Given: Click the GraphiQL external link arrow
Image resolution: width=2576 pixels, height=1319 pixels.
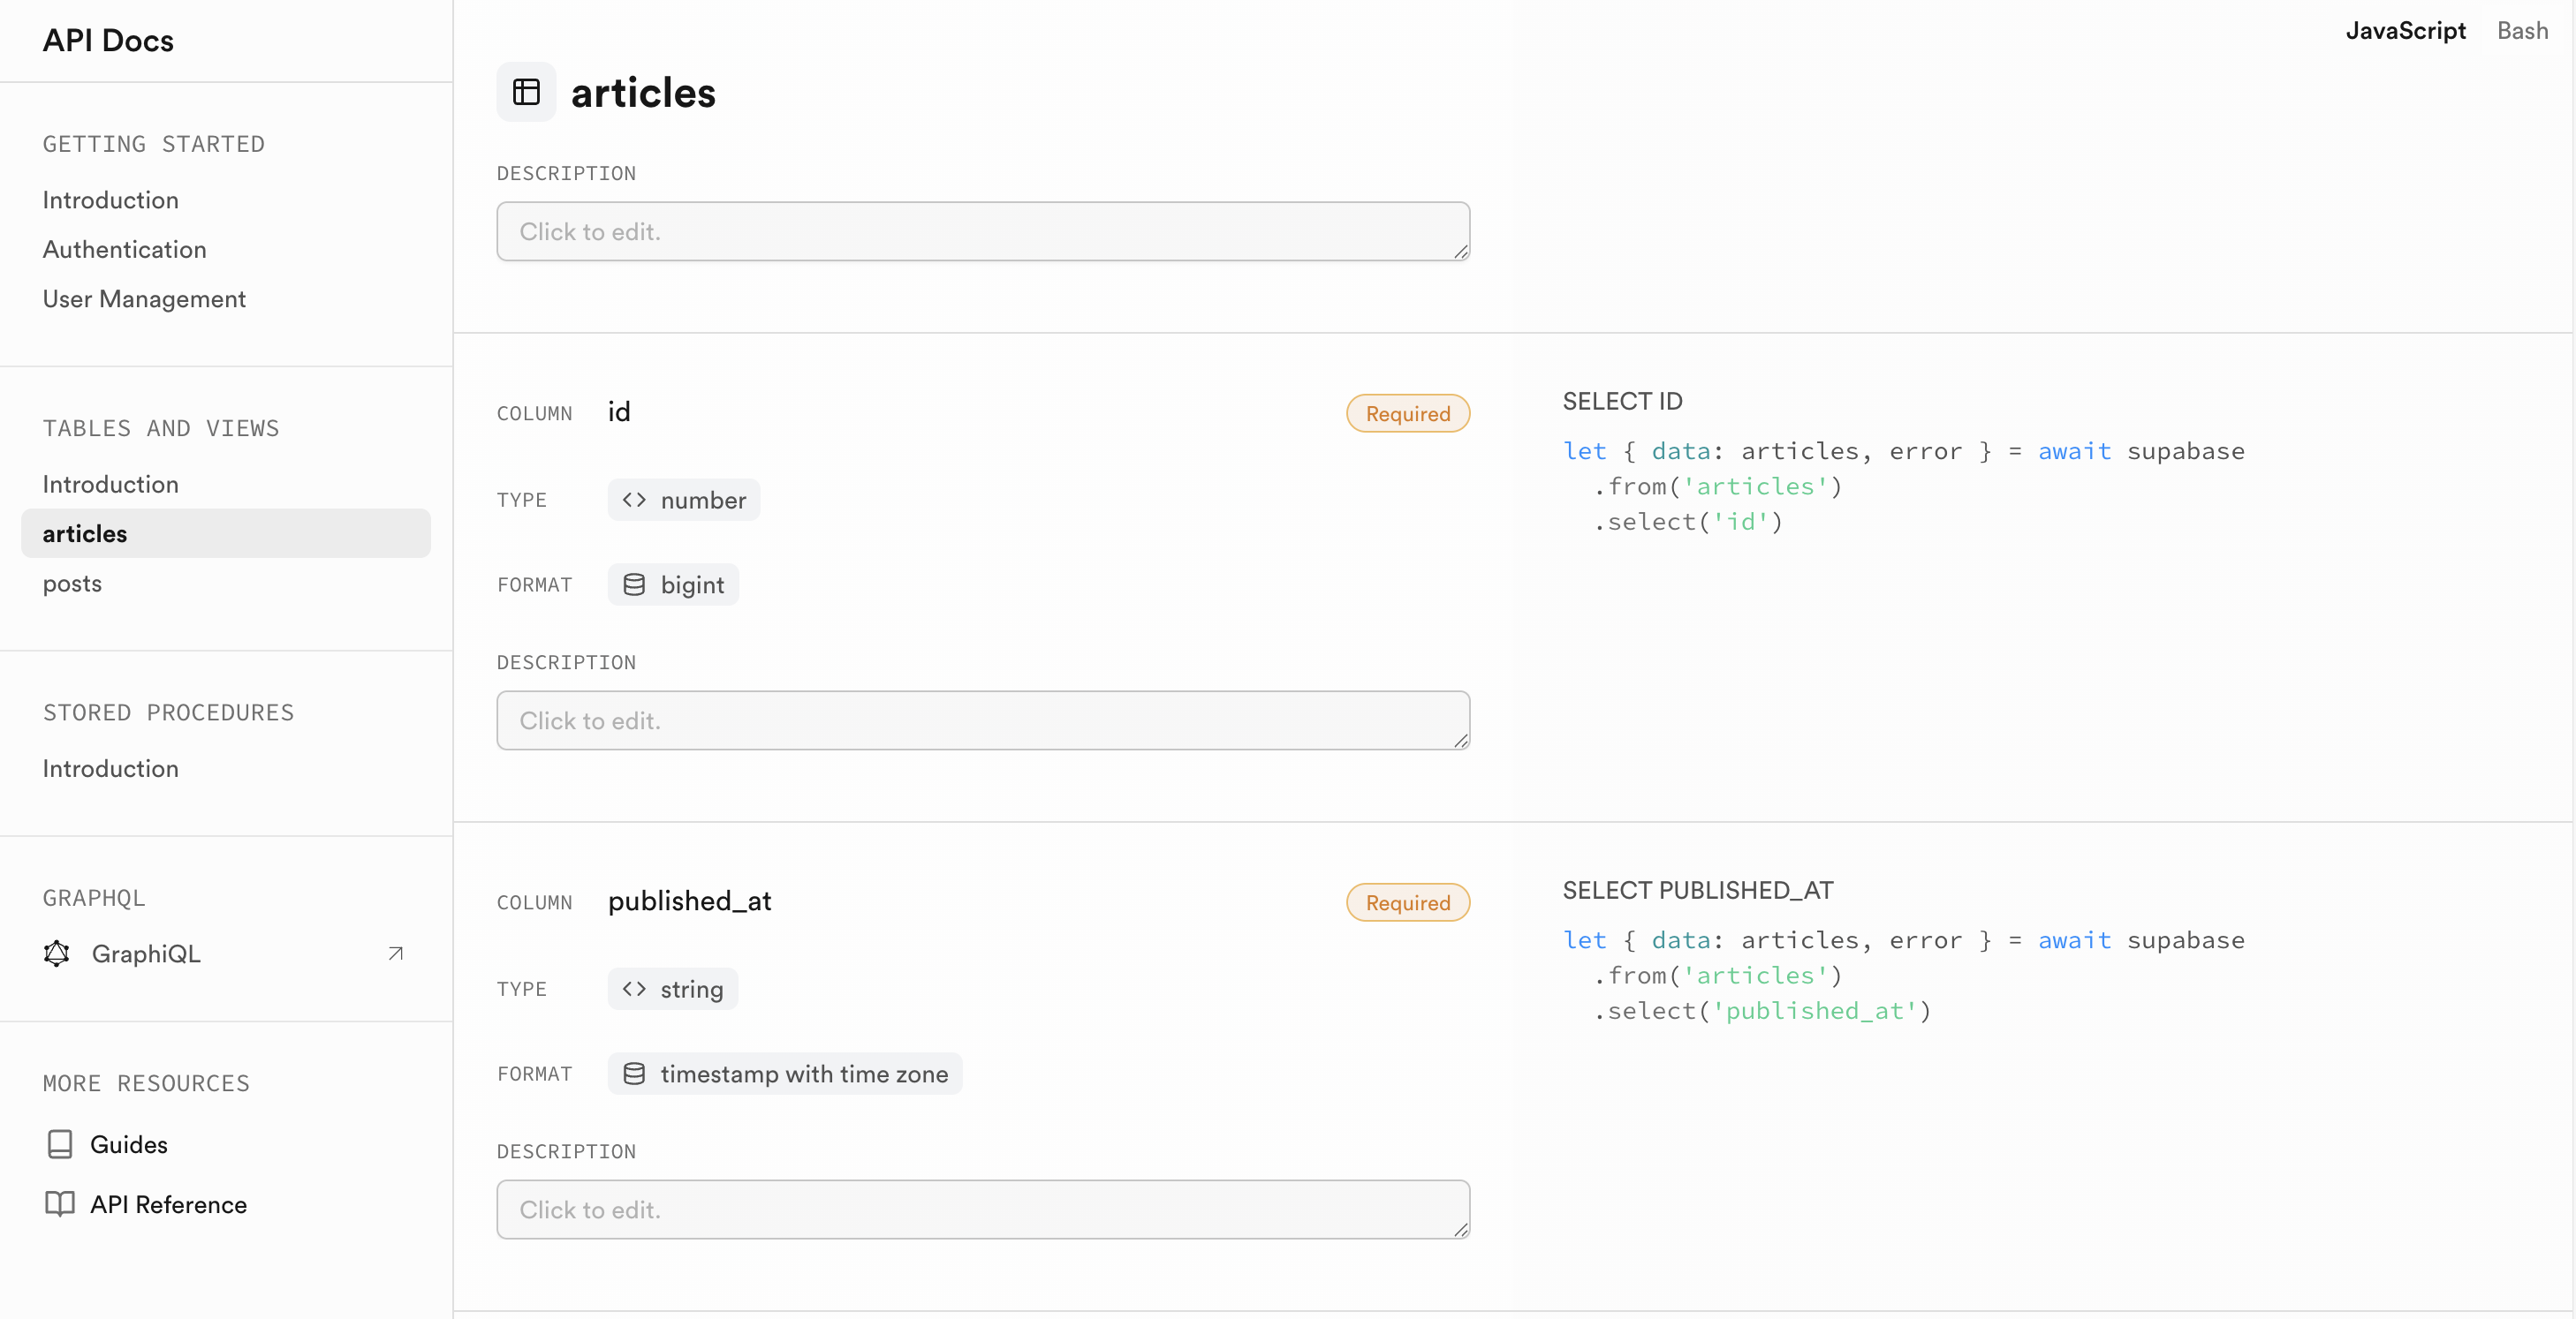Looking at the screenshot, I should tap(395, 953).
